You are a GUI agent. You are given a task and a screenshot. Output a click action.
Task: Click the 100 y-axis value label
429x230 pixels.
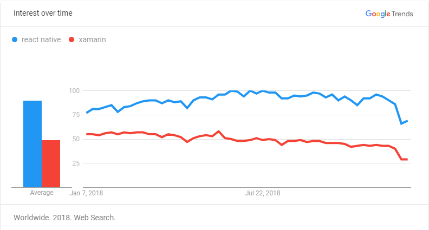tap(74, 91)
